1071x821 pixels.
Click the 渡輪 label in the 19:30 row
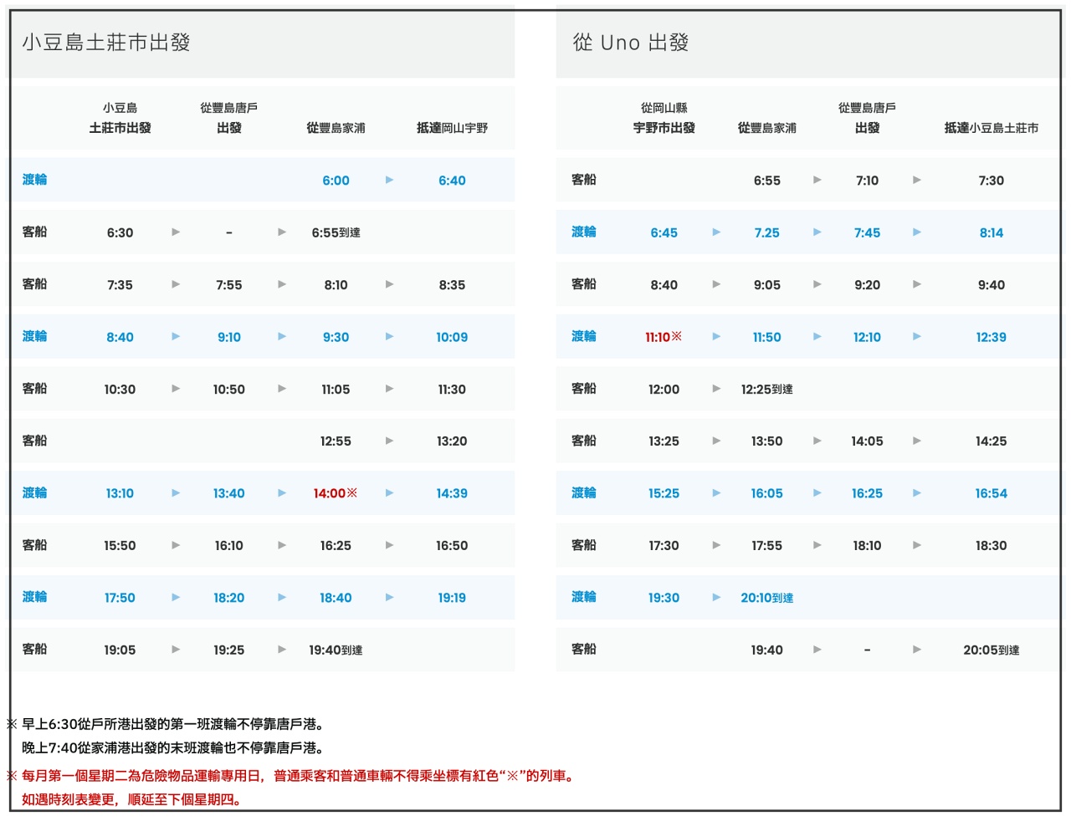click(583, 597)
